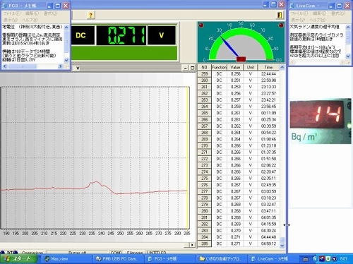This screenshot has width=353, height=264.
Task: Open 編集 menu in PC3 notepad
Action: [32, 13]
